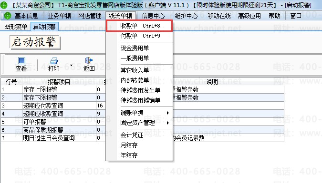The height and width of the screenshot is (183, 322).
Task: Choose 其它收入单 menu entry
Action: (139, 70)
